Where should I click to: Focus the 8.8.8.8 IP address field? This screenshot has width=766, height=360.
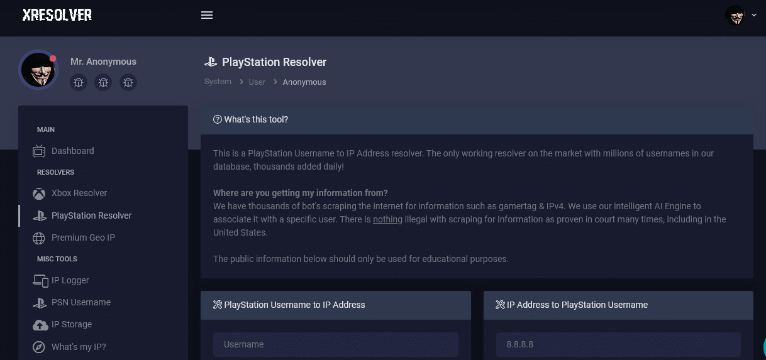point(618,344)
